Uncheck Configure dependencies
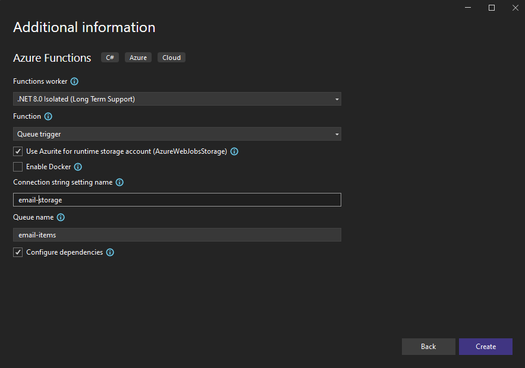The width and height of the screenshot is (525, 368). point(18,252)
